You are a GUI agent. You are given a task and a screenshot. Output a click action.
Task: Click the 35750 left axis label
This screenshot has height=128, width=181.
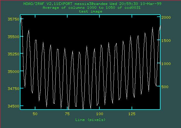pyautogui.click(x=13, y=19)
